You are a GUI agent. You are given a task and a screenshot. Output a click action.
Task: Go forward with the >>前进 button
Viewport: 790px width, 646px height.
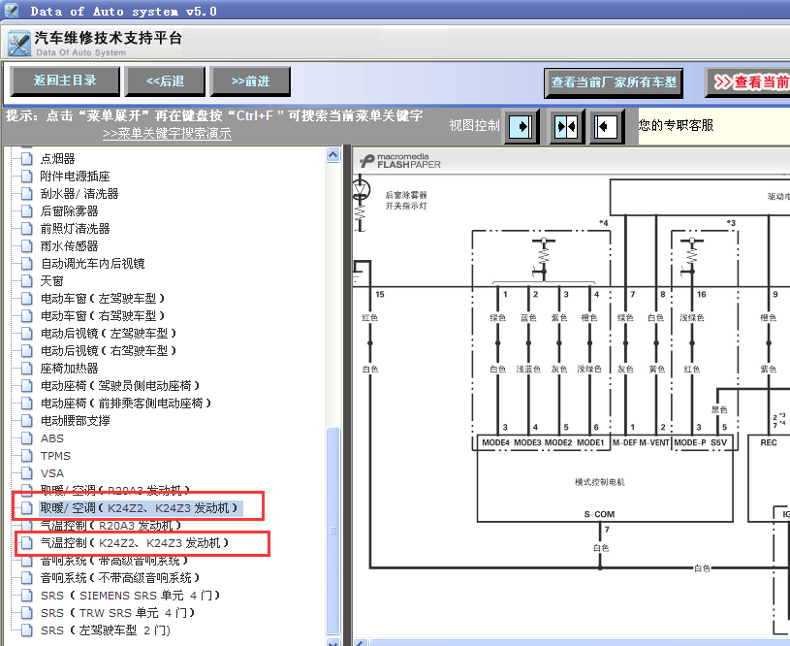point(250,81)
